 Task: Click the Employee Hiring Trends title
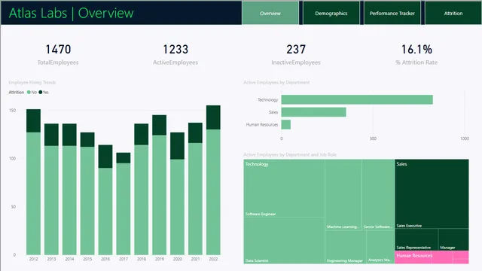point(32,82)
